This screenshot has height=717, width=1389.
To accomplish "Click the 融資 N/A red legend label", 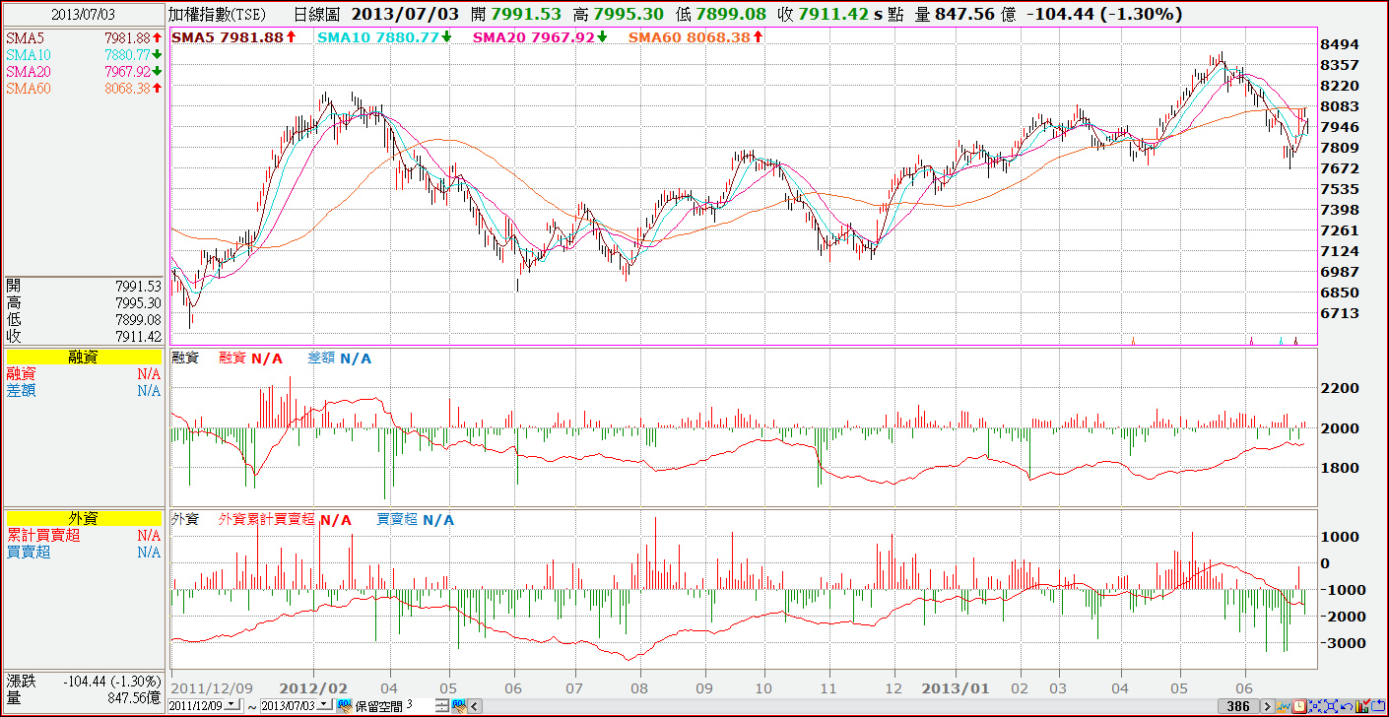I will point(250,358).
